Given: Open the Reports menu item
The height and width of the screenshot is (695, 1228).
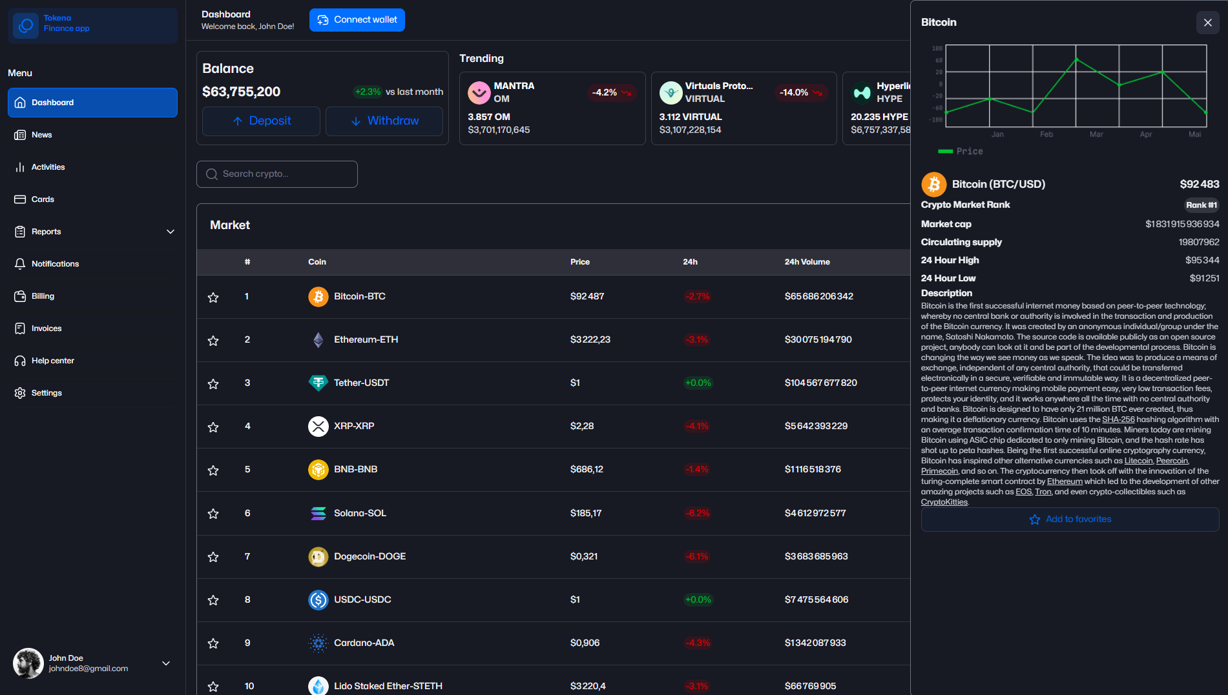Looking at the screenshot, I should click(92, 232).
